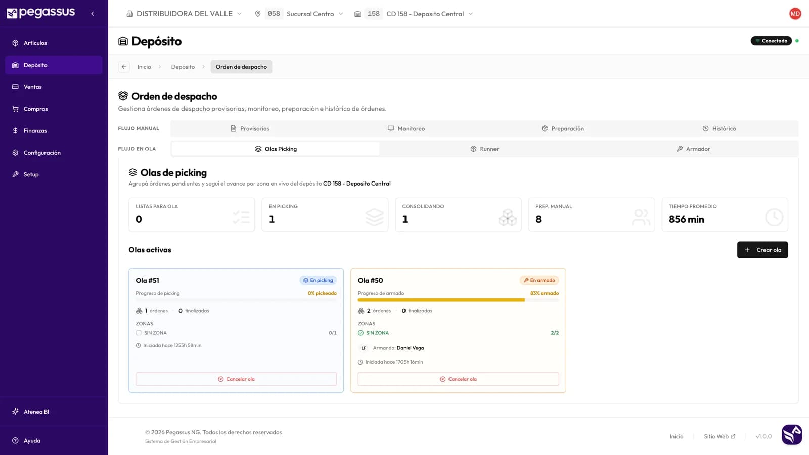Viewport: 809px width, 455px height.
Task: Click the Prep. Manual people icon
Action: 641,217
